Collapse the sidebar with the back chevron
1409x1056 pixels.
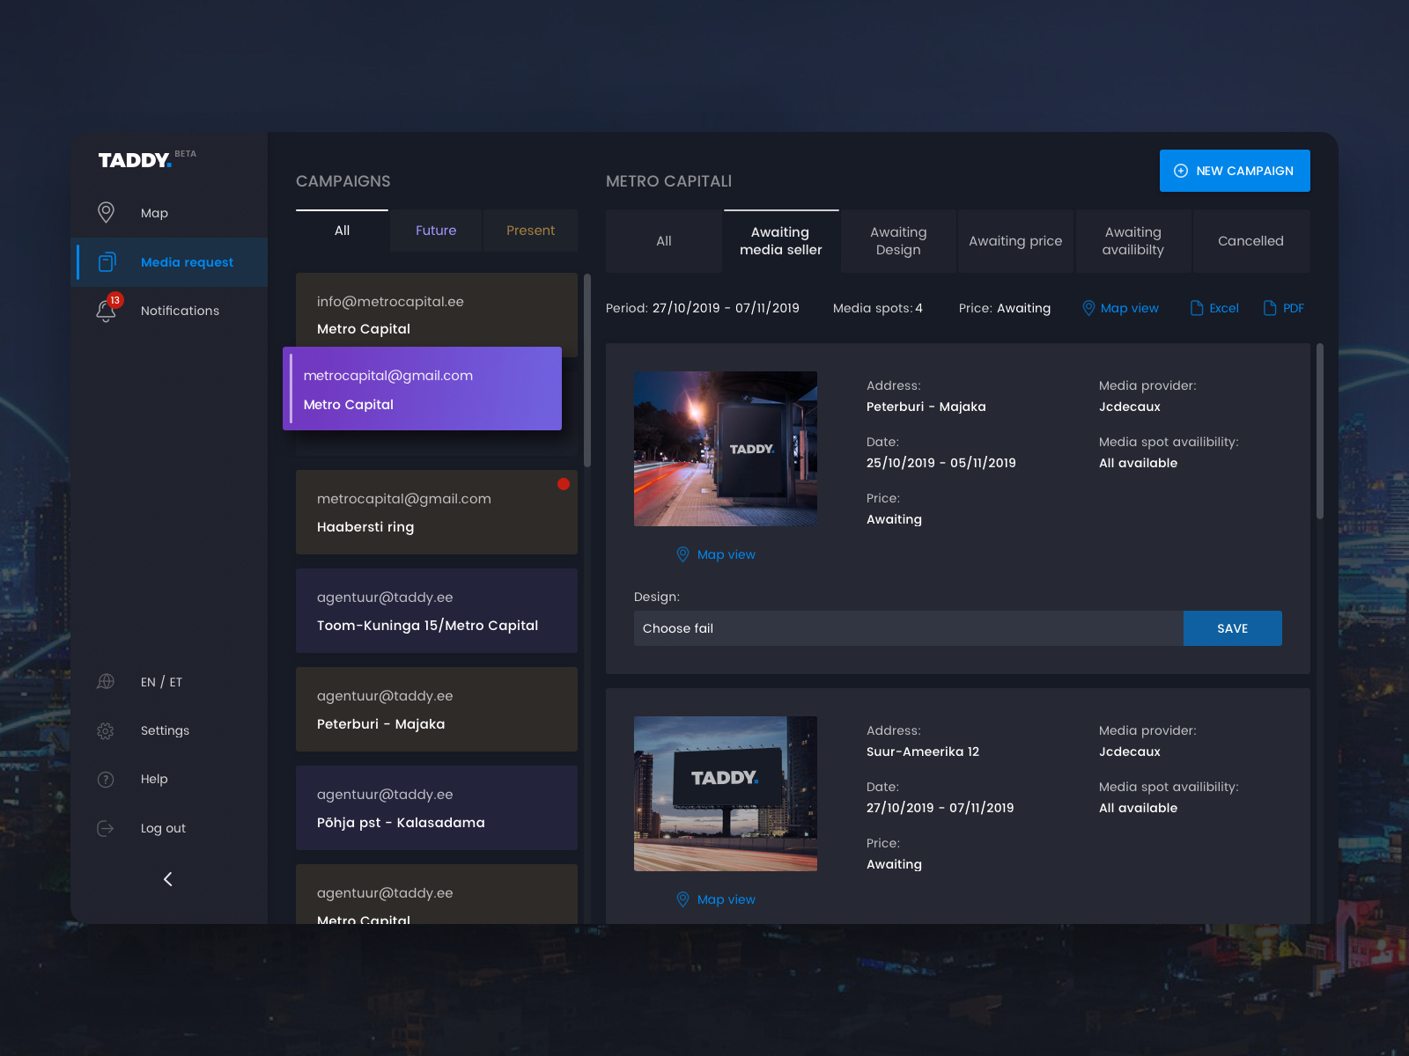[168, 879]
